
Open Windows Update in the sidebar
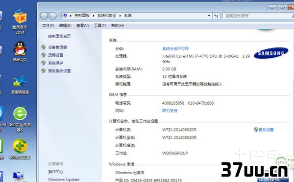point(64,180)
